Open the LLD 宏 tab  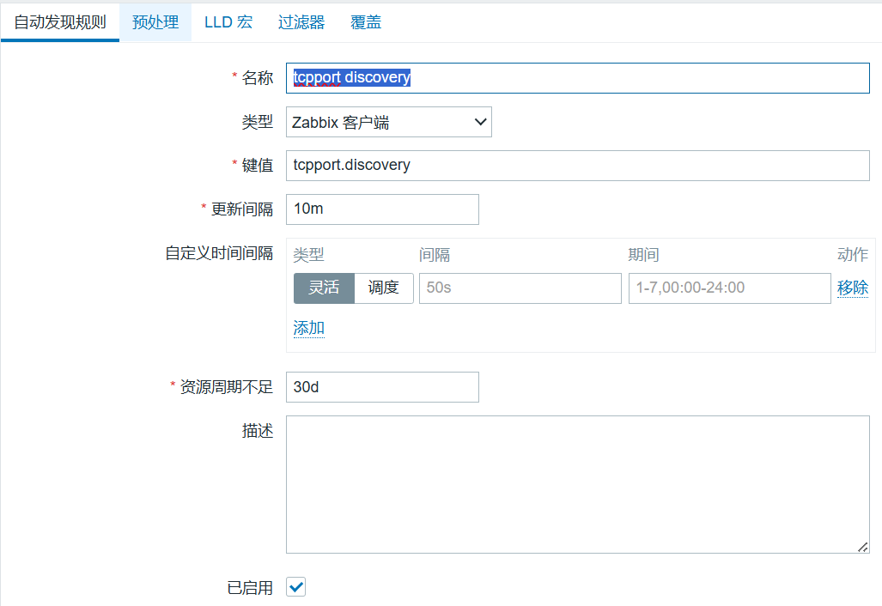[x=228, y=22]
